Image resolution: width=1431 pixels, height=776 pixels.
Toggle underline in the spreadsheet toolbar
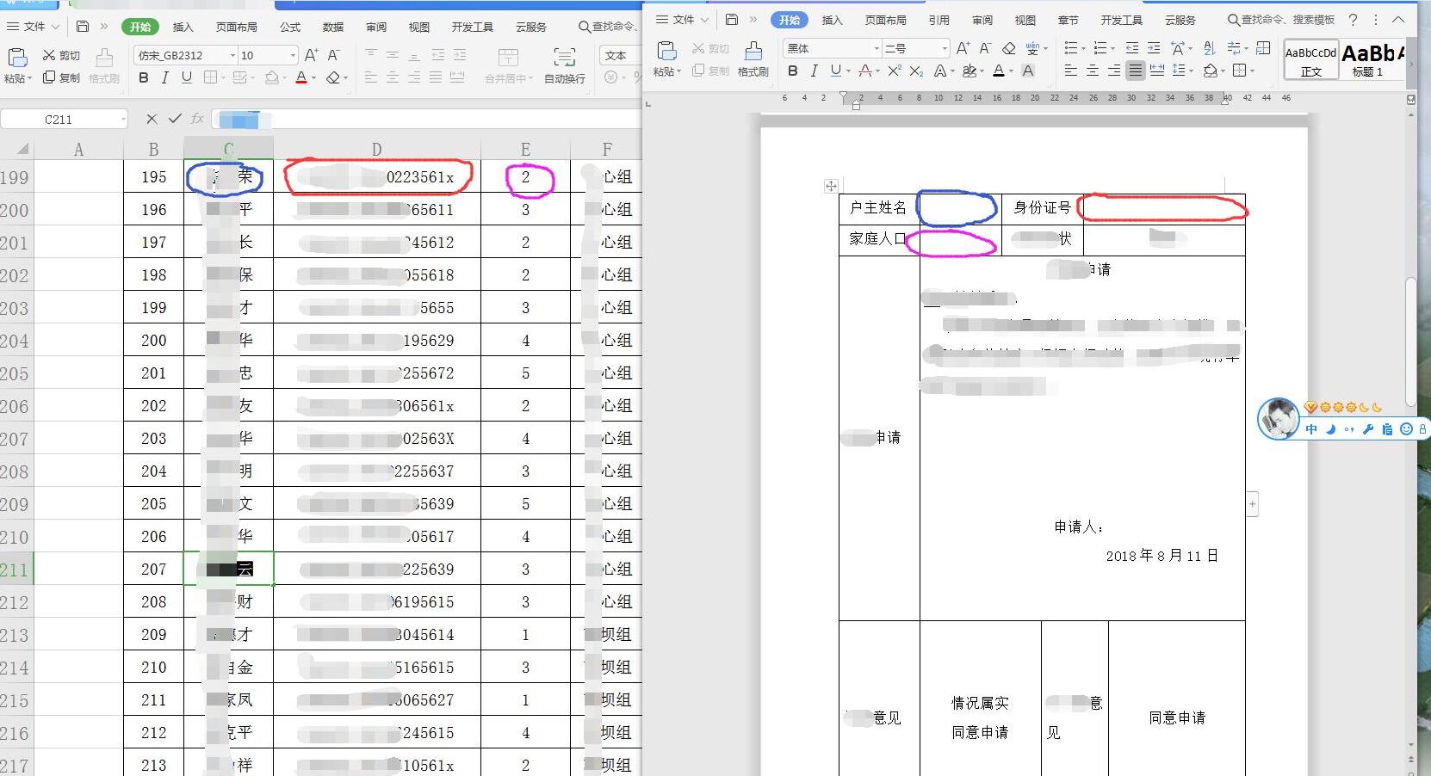[x=187, y=77]
